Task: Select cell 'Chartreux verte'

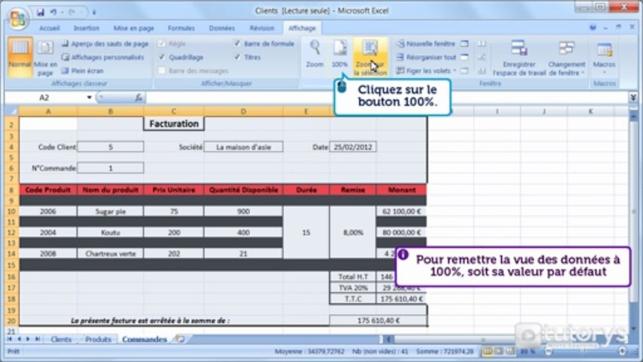Action: click(110, 254)
